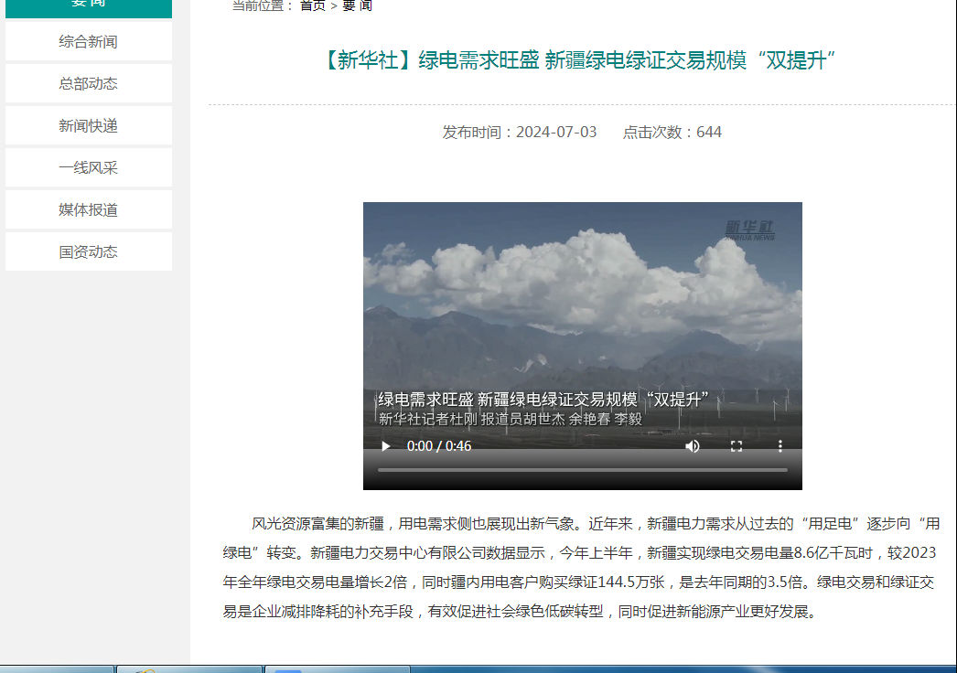This screenshot has width=957, height=673.
Task: Go to 一线风采 section
Action: coord(89,167)
